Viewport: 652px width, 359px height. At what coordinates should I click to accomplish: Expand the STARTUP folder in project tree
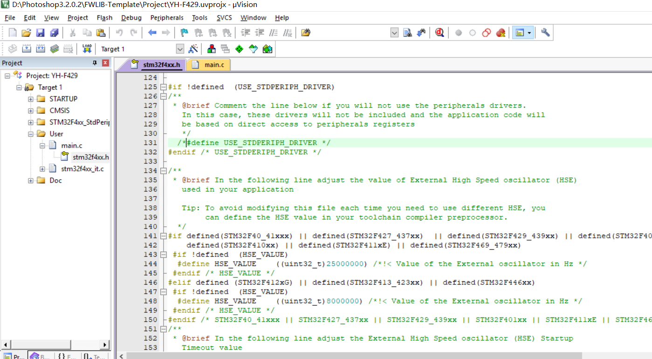[x=31, y=99]
